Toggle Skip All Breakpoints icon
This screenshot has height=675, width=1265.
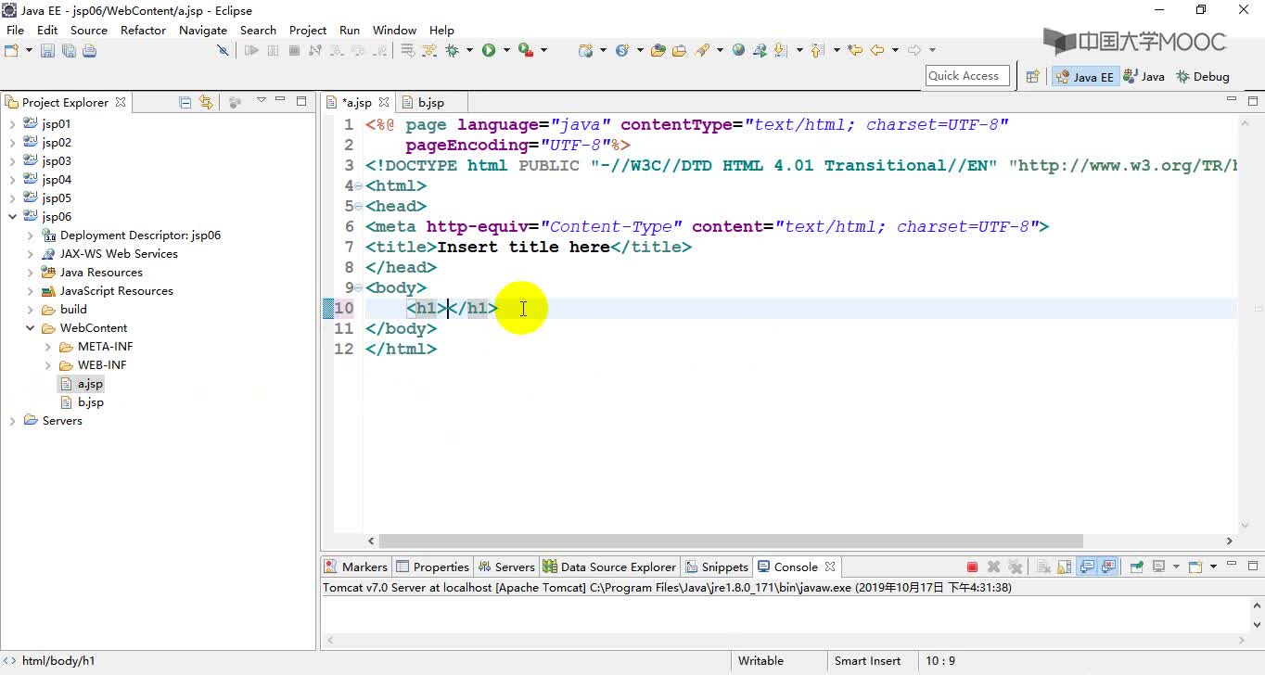click(223, 50)
